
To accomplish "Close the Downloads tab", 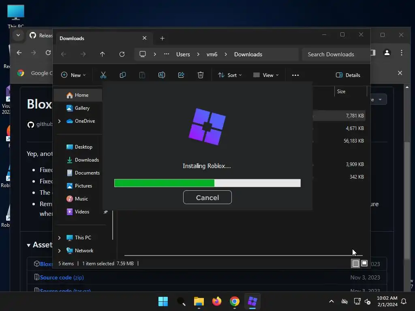I will [x=145, y=38].
